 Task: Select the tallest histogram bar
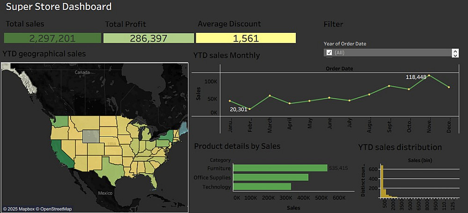382,182
